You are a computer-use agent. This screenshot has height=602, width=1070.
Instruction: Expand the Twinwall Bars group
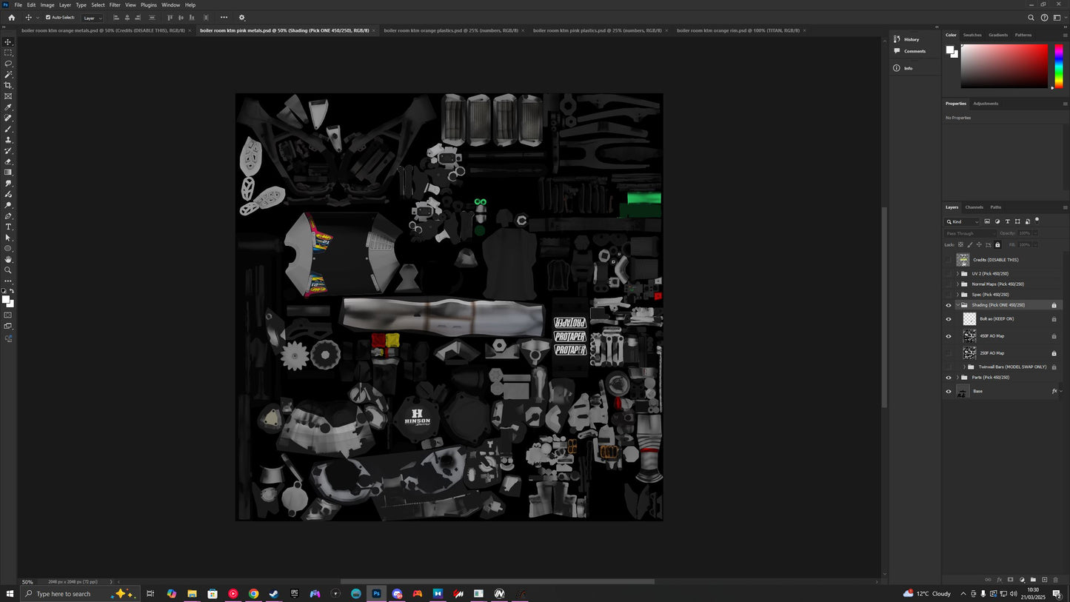pyautogui.click(x=964, y=367)
